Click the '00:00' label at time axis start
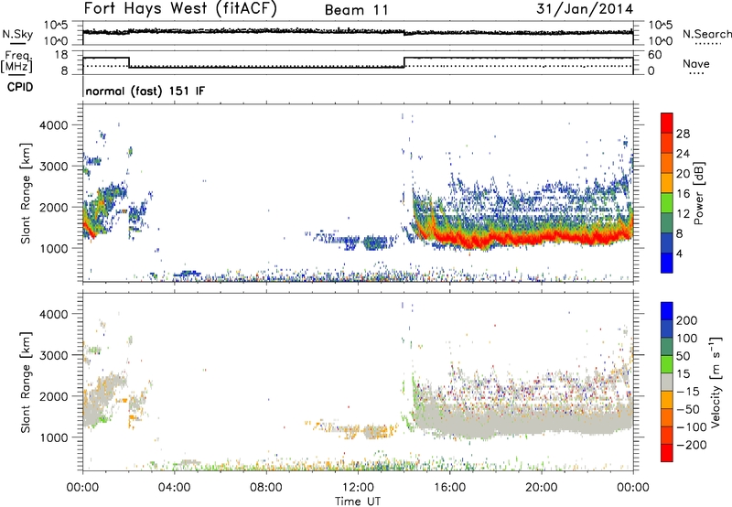 pyautogui.click(x=82, y=488)
